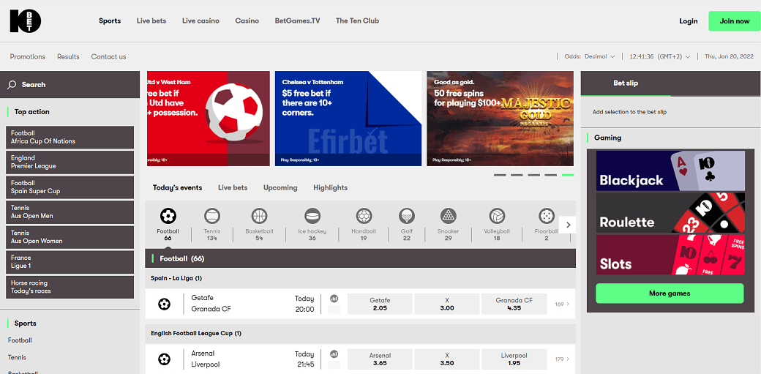The image size is (761, 374).
Task: Select the Tennis sport icon
Action: pyautogui.click(x=212, y=216)
